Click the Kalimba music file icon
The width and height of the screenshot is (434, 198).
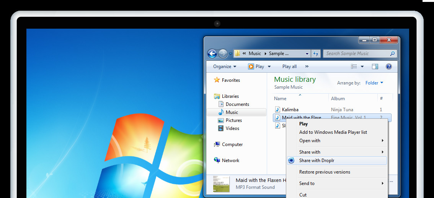[x=278, y=110]
